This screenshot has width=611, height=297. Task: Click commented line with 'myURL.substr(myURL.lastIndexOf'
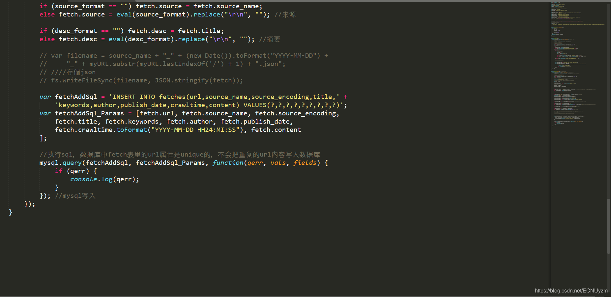[x=162, y=64]
